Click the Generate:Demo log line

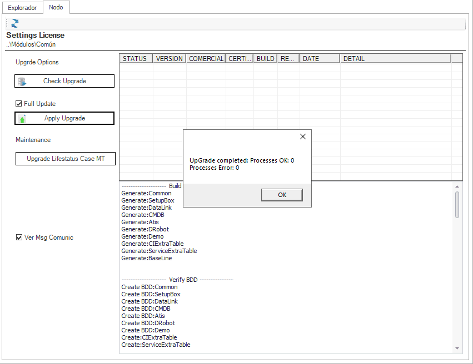tap(142, 236)
